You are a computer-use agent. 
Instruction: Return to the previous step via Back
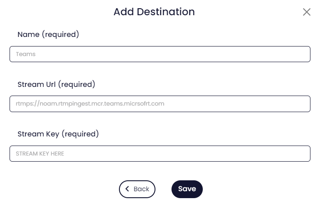[137, 189]
